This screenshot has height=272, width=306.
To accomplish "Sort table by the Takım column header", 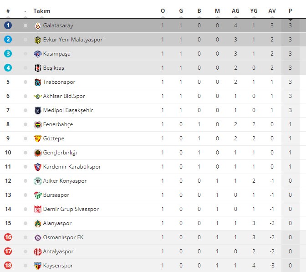I will [42, 11].
